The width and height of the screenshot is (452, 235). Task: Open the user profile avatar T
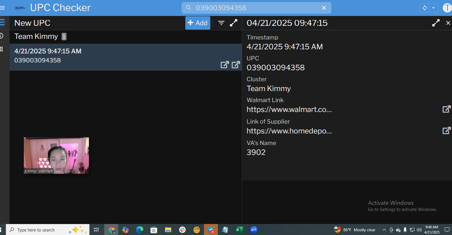(447, 8)
